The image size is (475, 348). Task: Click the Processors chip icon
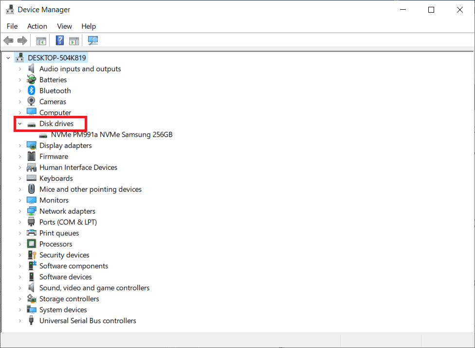click(32, 244)
